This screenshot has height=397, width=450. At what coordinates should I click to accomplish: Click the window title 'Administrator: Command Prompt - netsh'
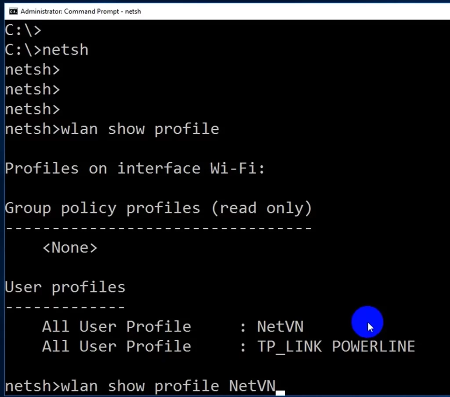(x=81, y=11)
